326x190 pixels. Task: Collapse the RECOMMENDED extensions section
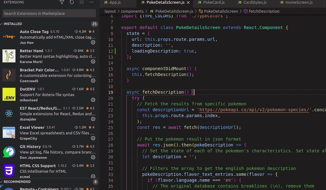coord(17,182)
